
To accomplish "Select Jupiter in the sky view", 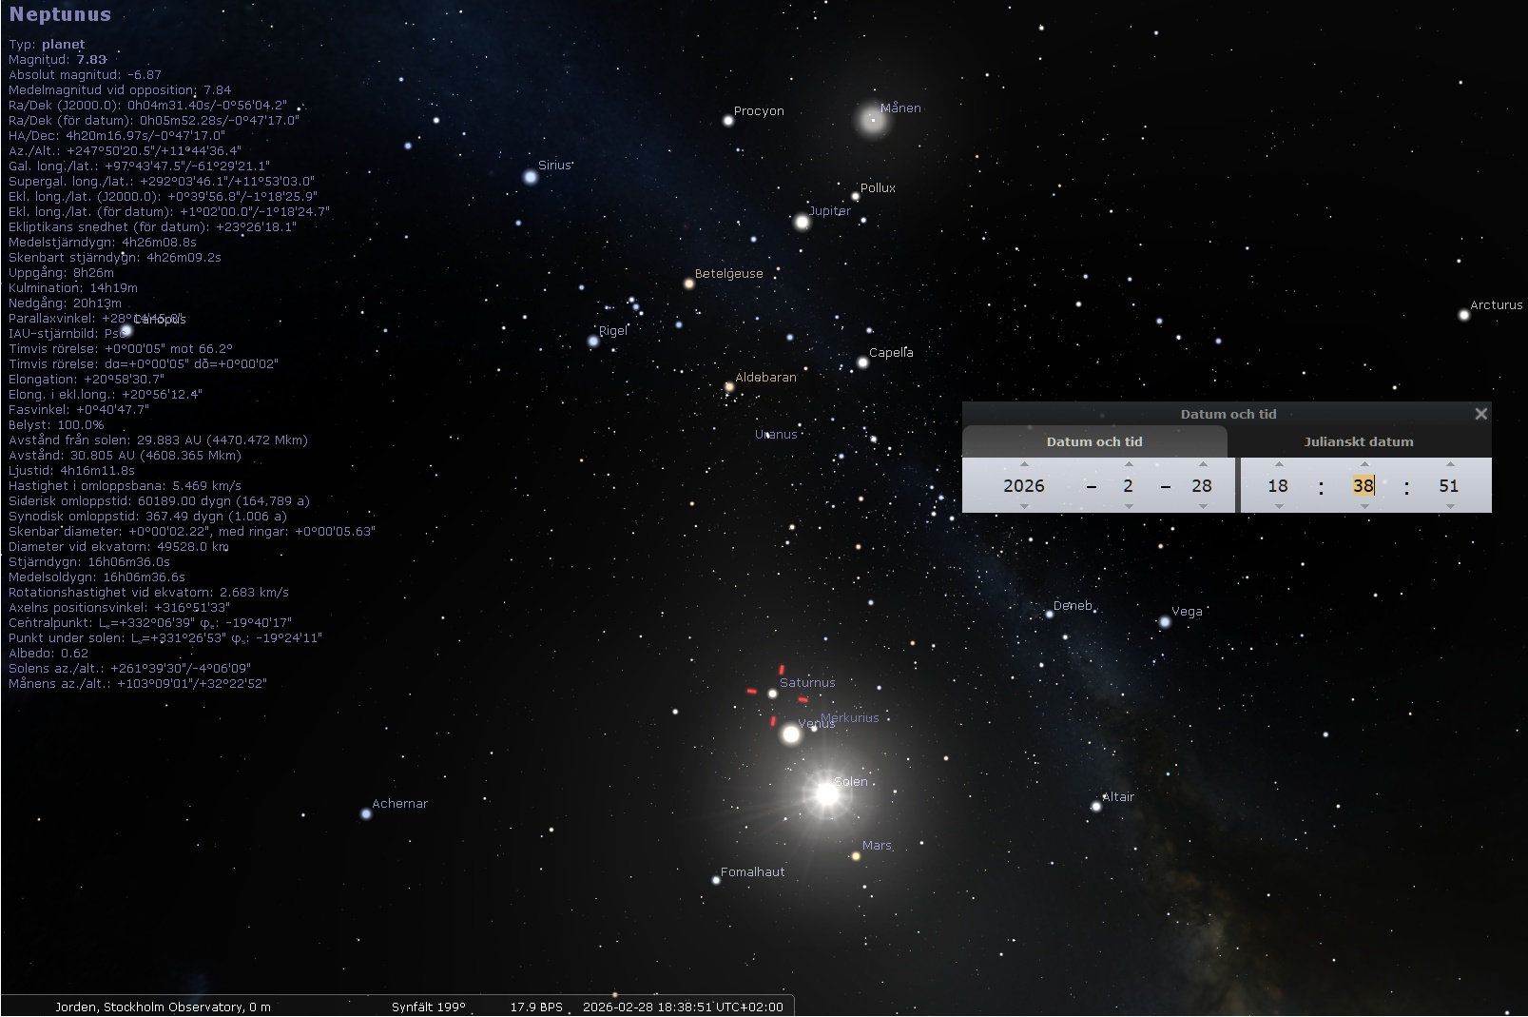I will (x=802, y=222).
